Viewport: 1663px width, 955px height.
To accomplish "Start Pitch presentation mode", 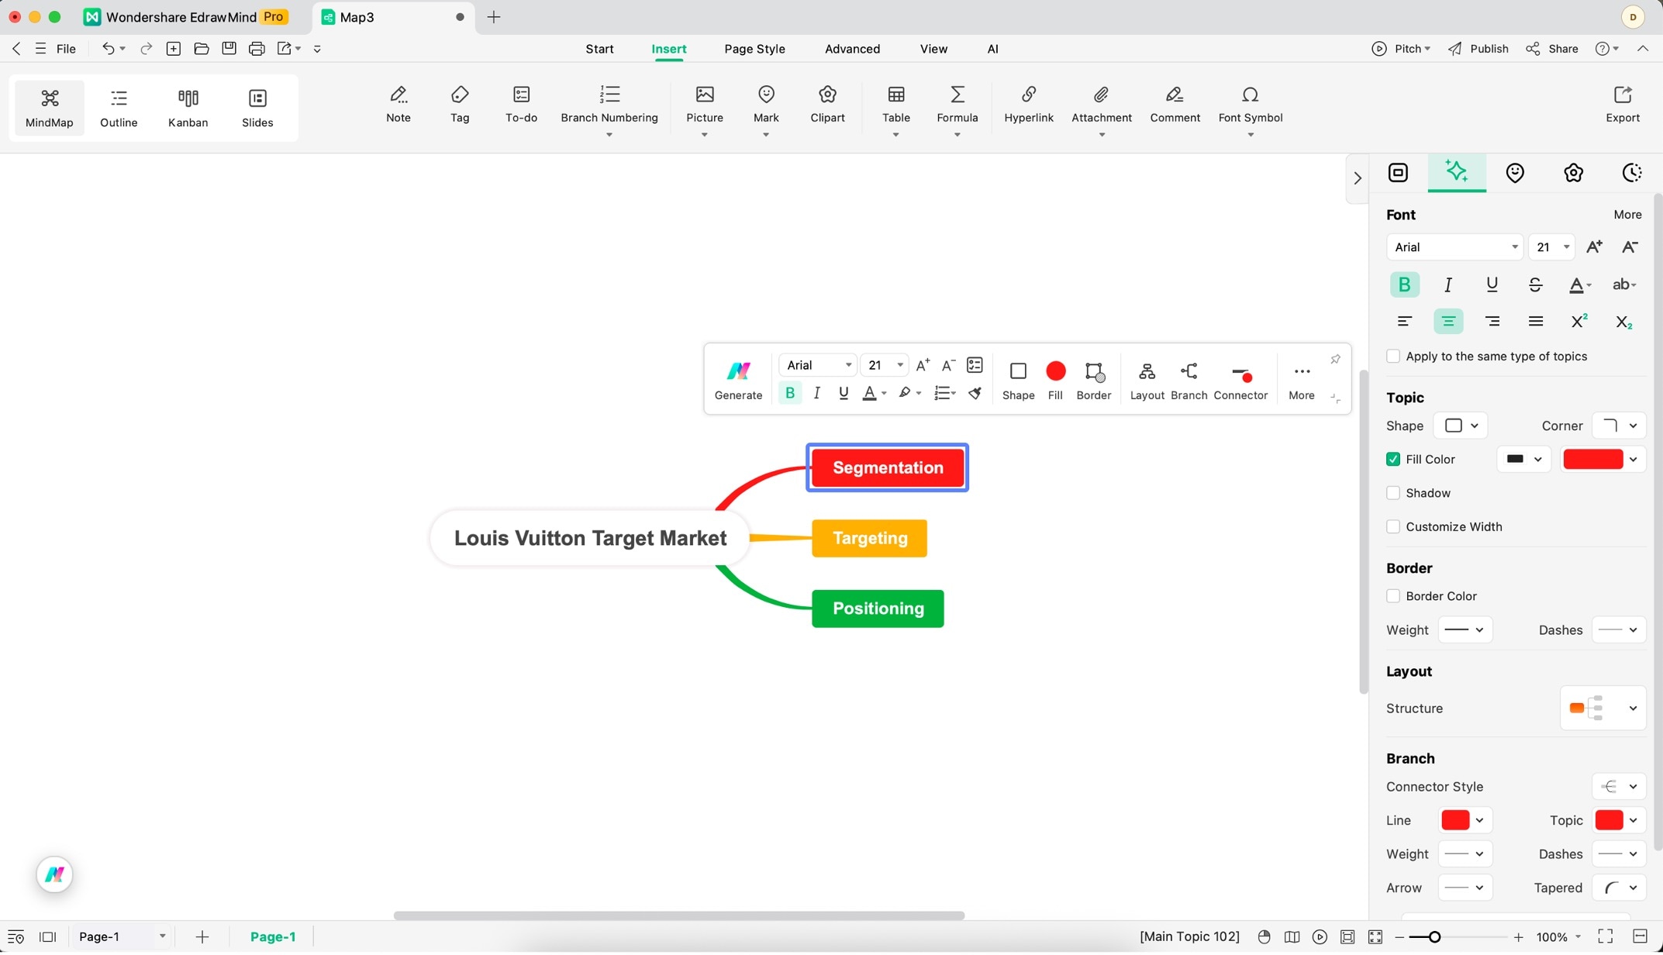I will (x=1400, y=49).
